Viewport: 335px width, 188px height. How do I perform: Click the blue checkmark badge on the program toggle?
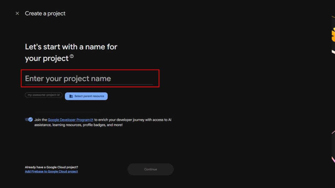click(30, 120)
